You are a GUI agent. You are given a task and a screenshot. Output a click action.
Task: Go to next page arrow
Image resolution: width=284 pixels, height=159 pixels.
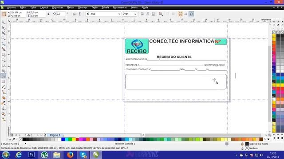click(x=38, y=135)
